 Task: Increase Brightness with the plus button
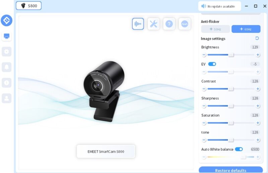point(258,55)
